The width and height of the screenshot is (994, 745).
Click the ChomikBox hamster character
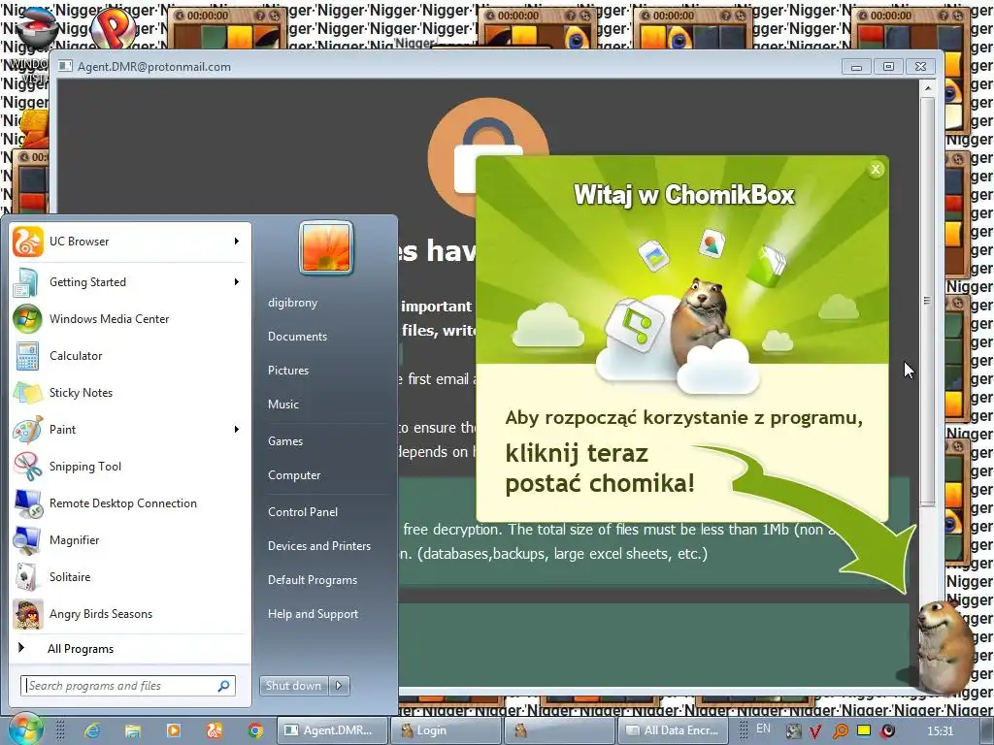click(x=945, y=647)
